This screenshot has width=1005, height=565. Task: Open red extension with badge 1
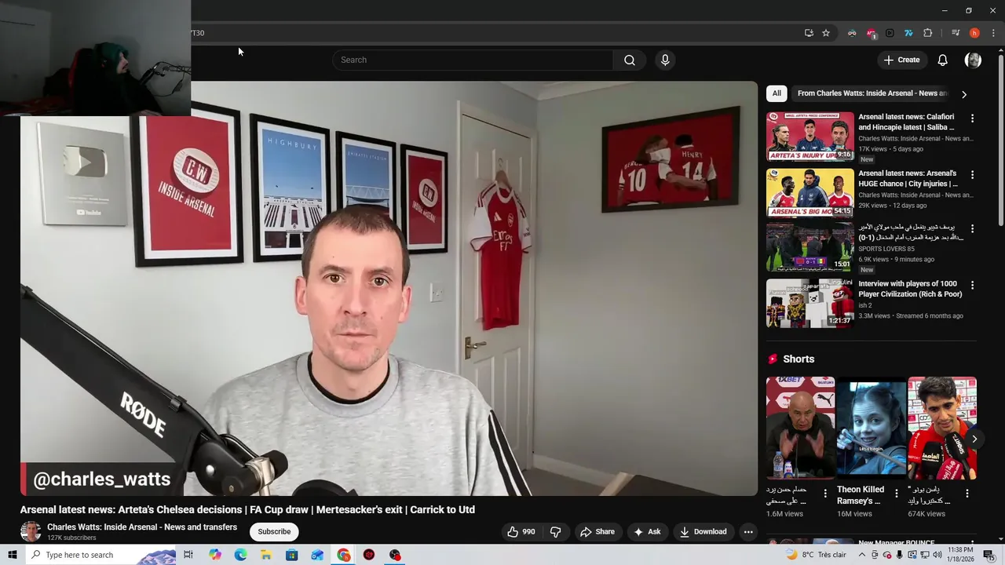coord(871,33)
